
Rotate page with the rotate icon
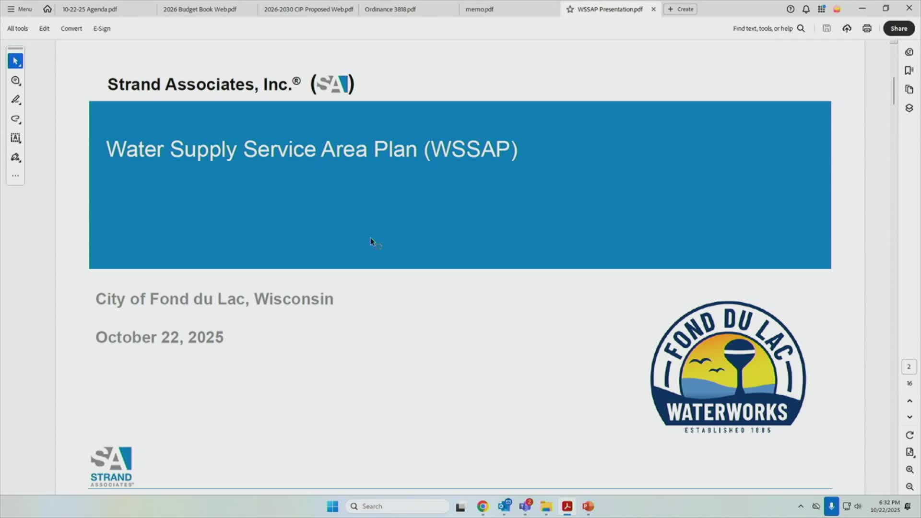pos(909,435)
